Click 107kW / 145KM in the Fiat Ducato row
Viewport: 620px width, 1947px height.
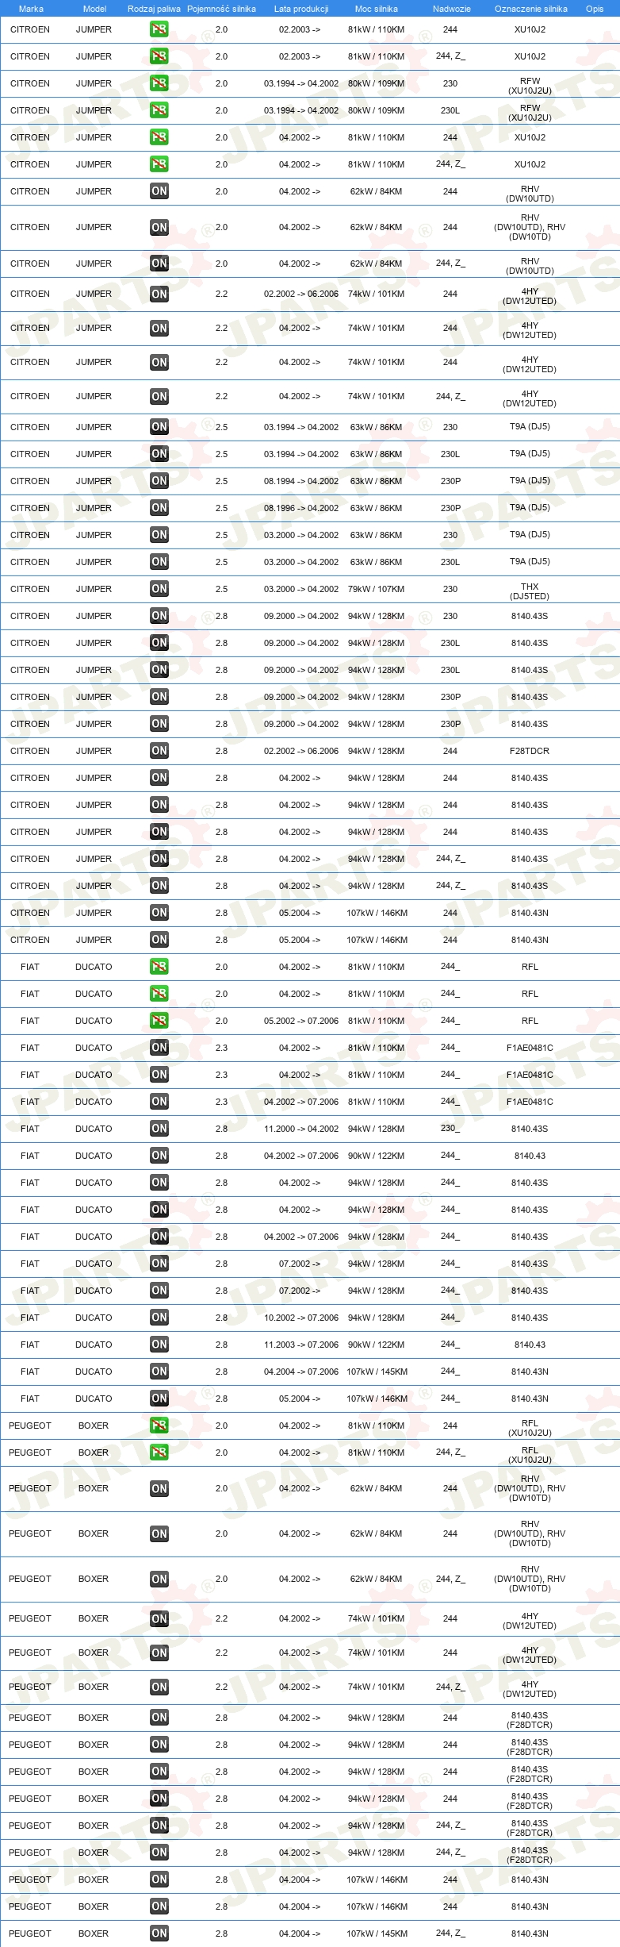pyautogui.click(x=377, y=1372)
